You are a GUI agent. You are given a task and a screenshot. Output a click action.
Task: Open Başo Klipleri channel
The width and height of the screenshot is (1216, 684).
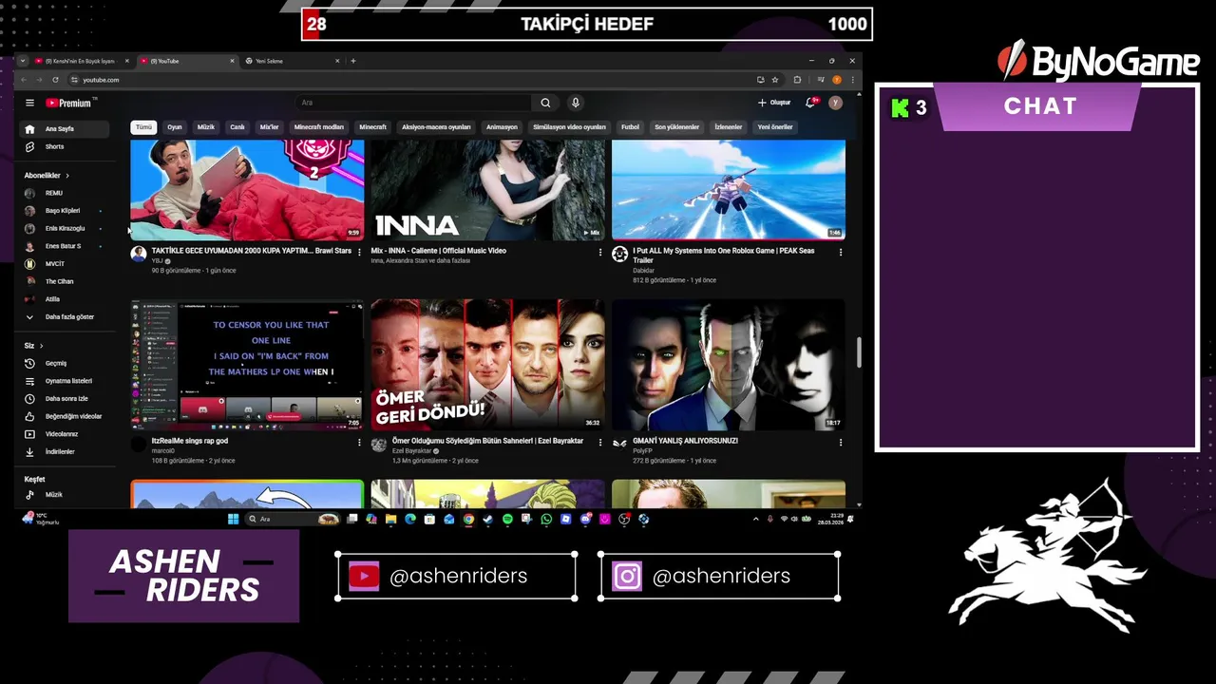pyautogui.click(x=65, y=211)
